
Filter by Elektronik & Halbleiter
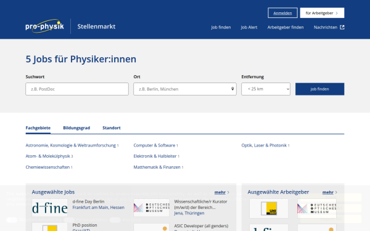pyautogui.click(x=155, y=156)
